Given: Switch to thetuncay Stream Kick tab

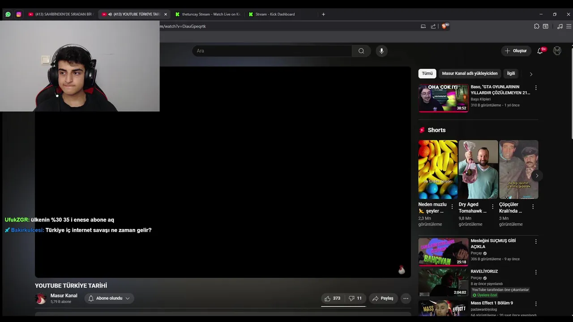Looking at the screenshot, I should 208,14.
